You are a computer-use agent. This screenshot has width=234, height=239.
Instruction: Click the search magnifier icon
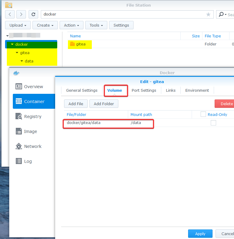(x=221, y=14)
